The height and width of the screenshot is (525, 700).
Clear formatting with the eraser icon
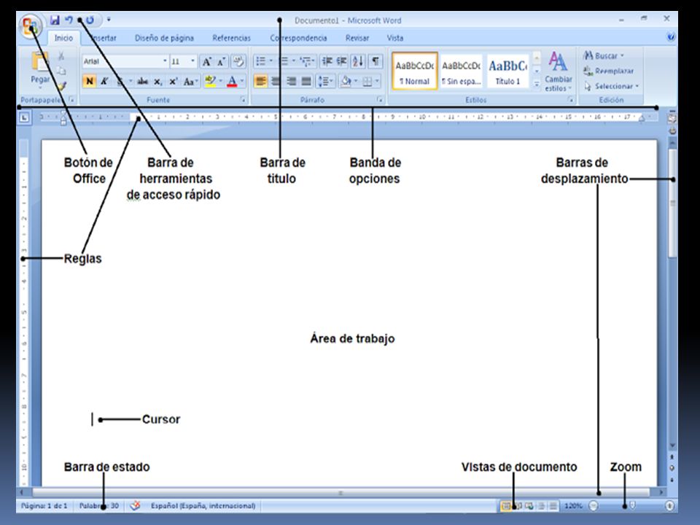[x=238, y=61]
